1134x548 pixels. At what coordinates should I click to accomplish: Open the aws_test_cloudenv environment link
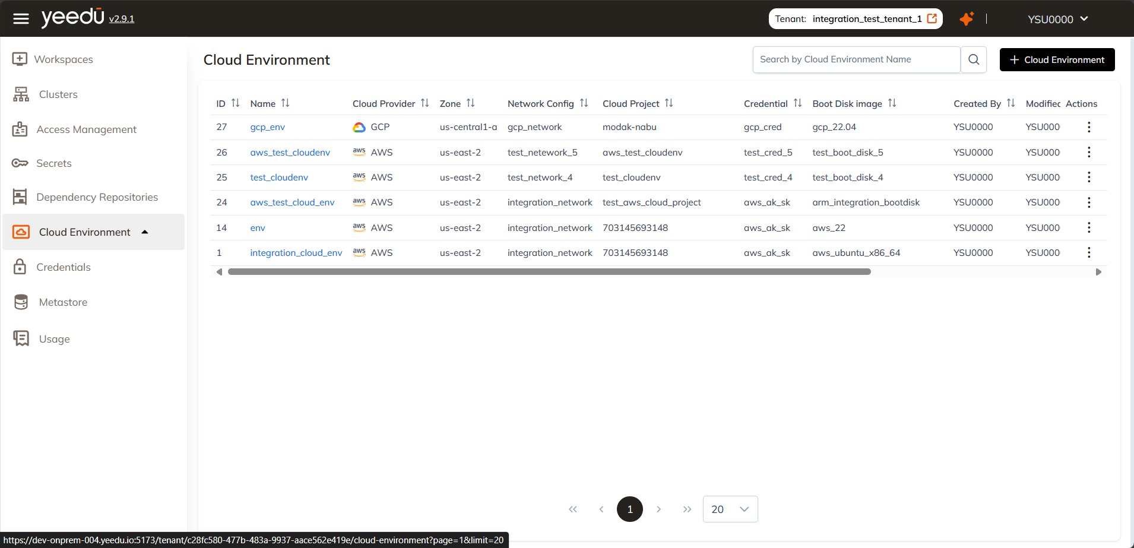(x=290, y=152)
